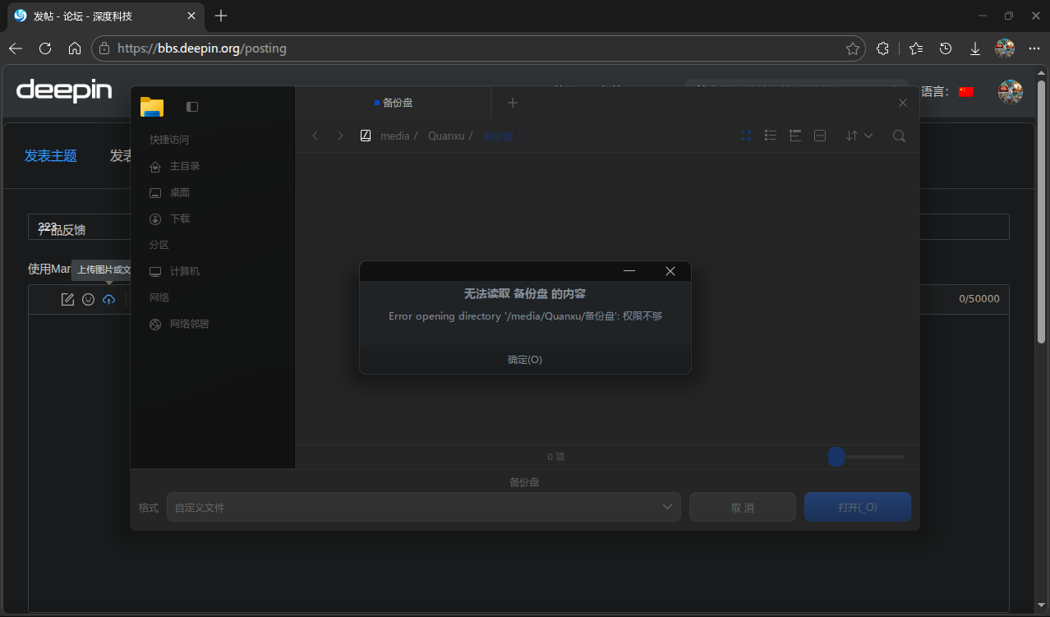Image resolution: width=1050 pixels, height=617 pixels.
Task: Switch to icon grid view
Action: coord(746,136)
